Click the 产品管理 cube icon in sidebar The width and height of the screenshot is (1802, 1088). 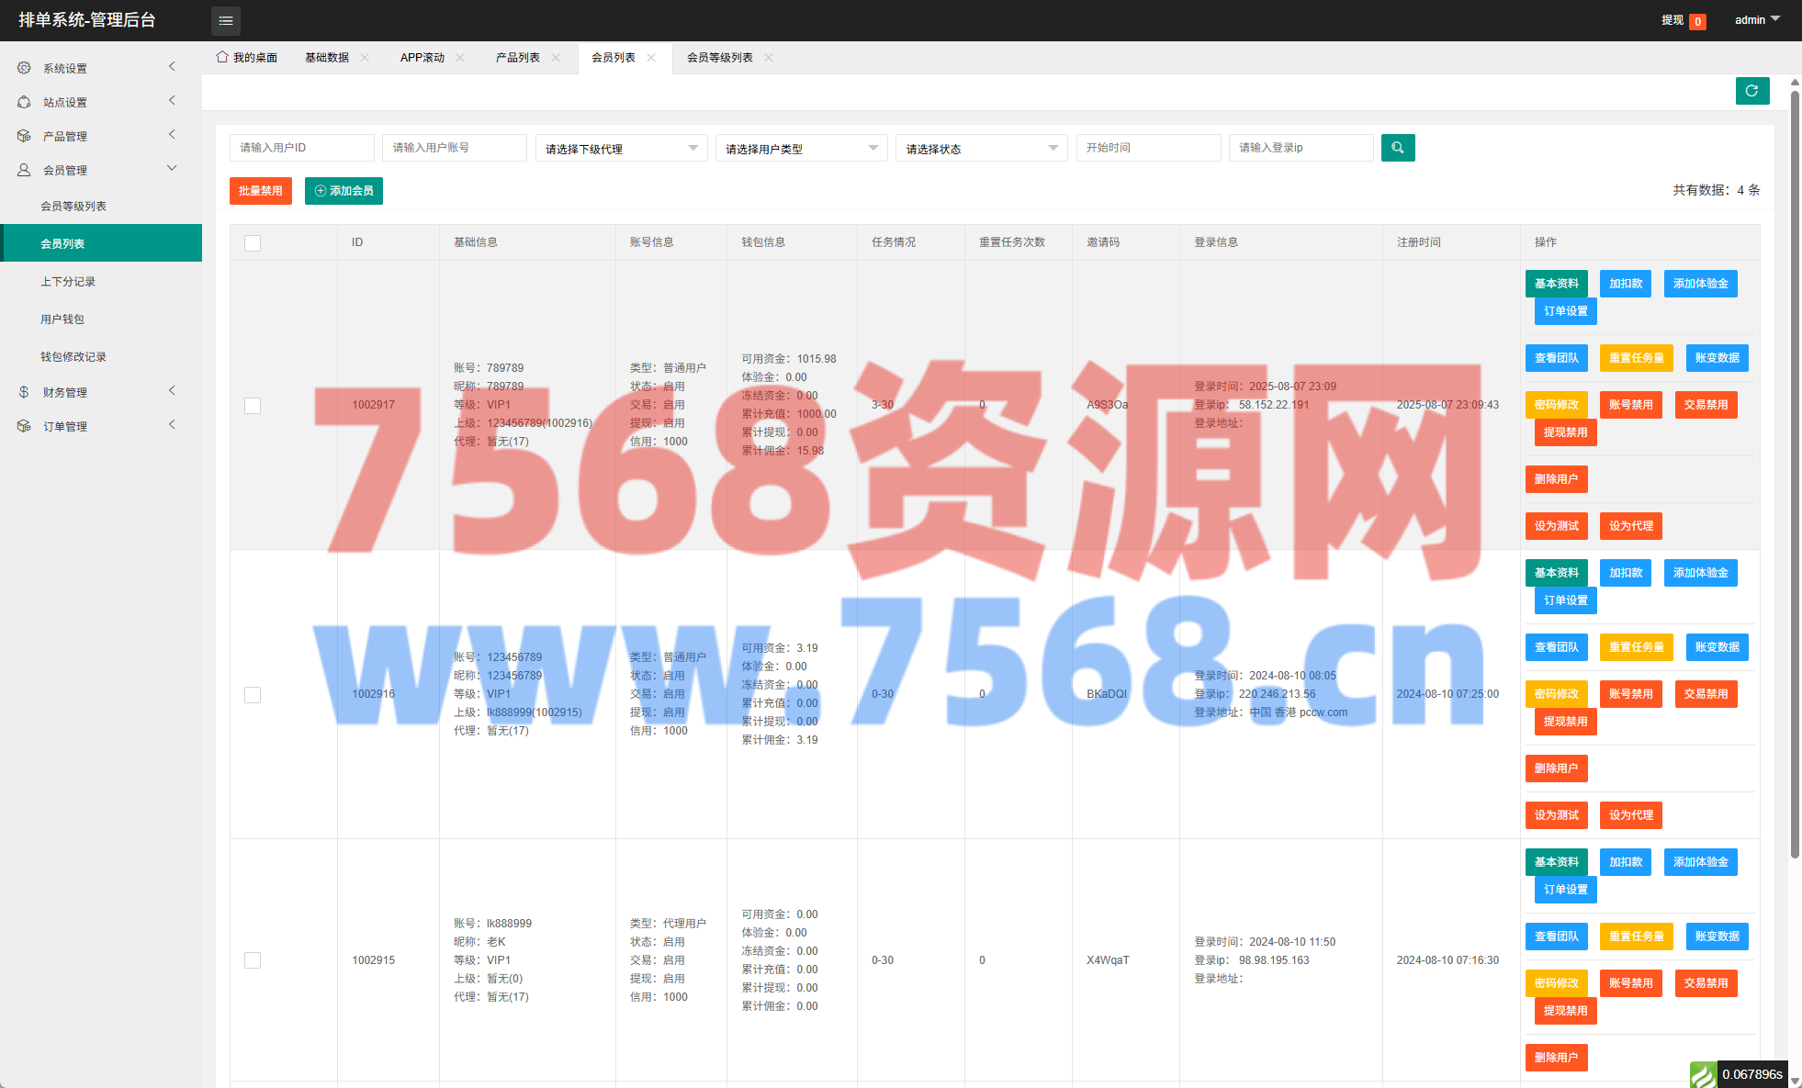pos(24,136)
